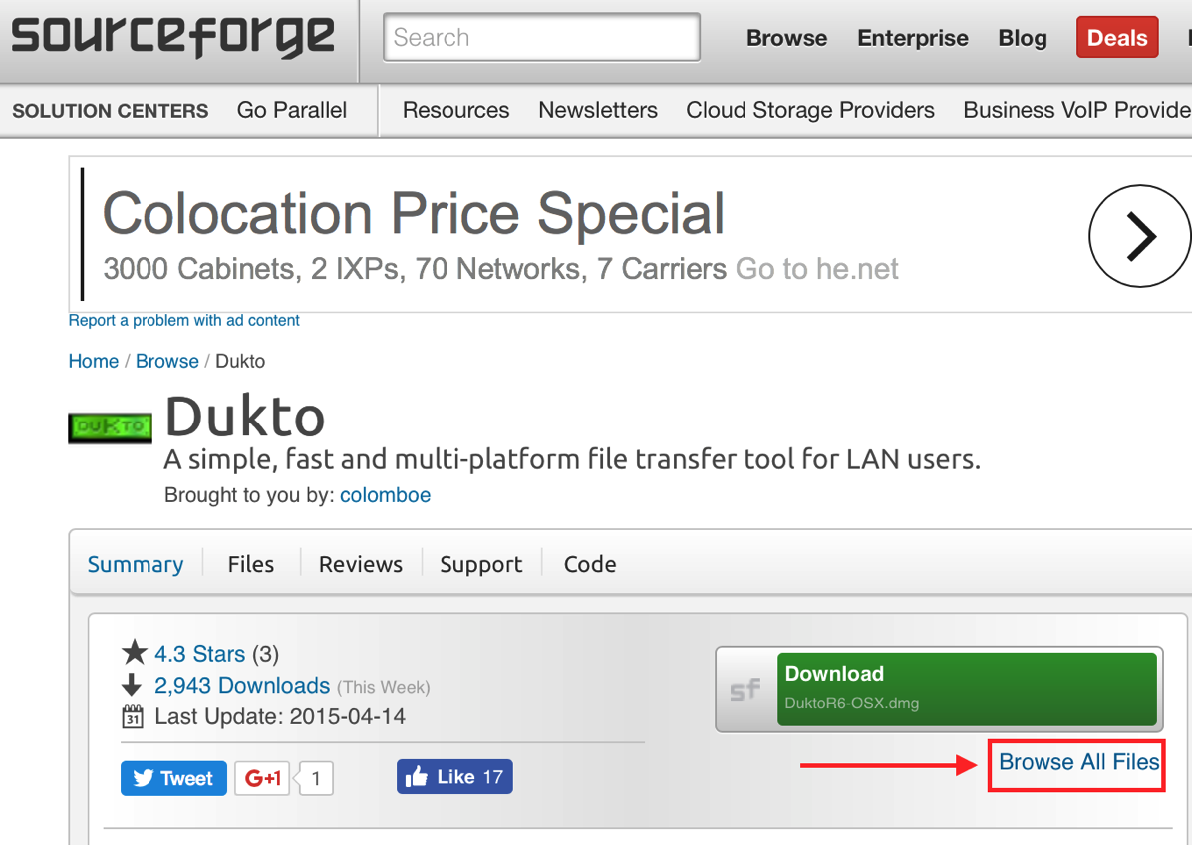The image size is (1192, 845).
Task: Click the Facebook Like button
Action: 454,776
